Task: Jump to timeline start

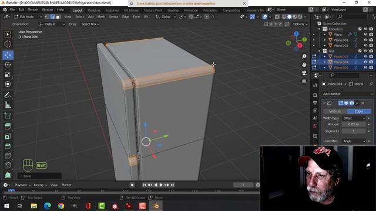Action: 144,185
